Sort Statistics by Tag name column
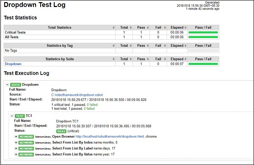 pos(59,46)
